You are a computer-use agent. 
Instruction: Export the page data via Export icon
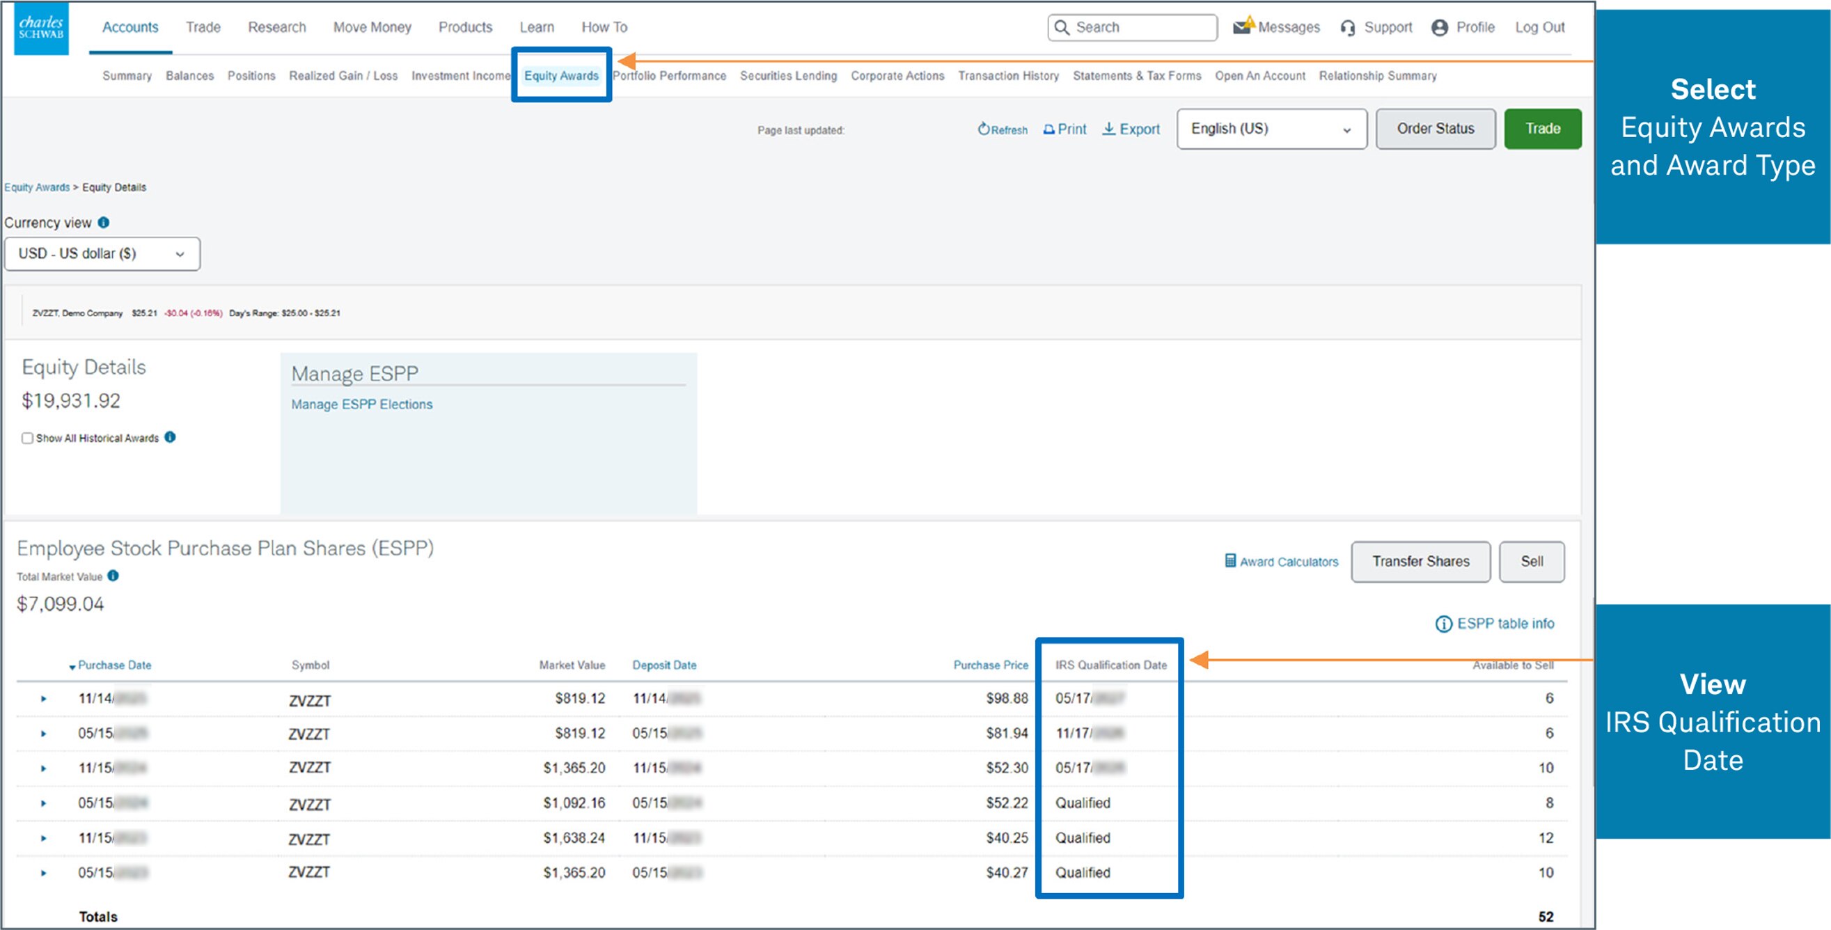click(x=1110, y=129)
